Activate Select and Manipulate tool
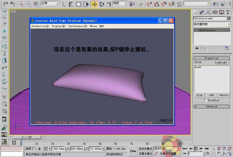The image size is (233, 157). [141, 4]
